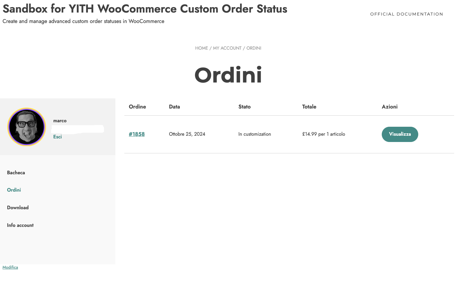Click the Visualizza button for order #1858
Image resolution: width=458 pixels, height=307 pixels.
click(400, 134)
